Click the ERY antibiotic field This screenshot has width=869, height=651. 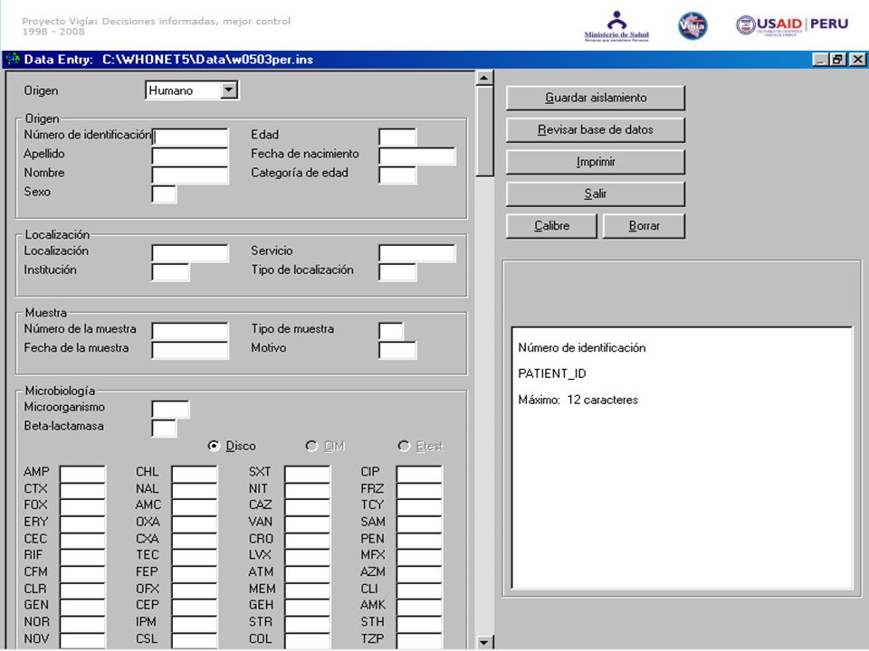(x=82, y=524)
